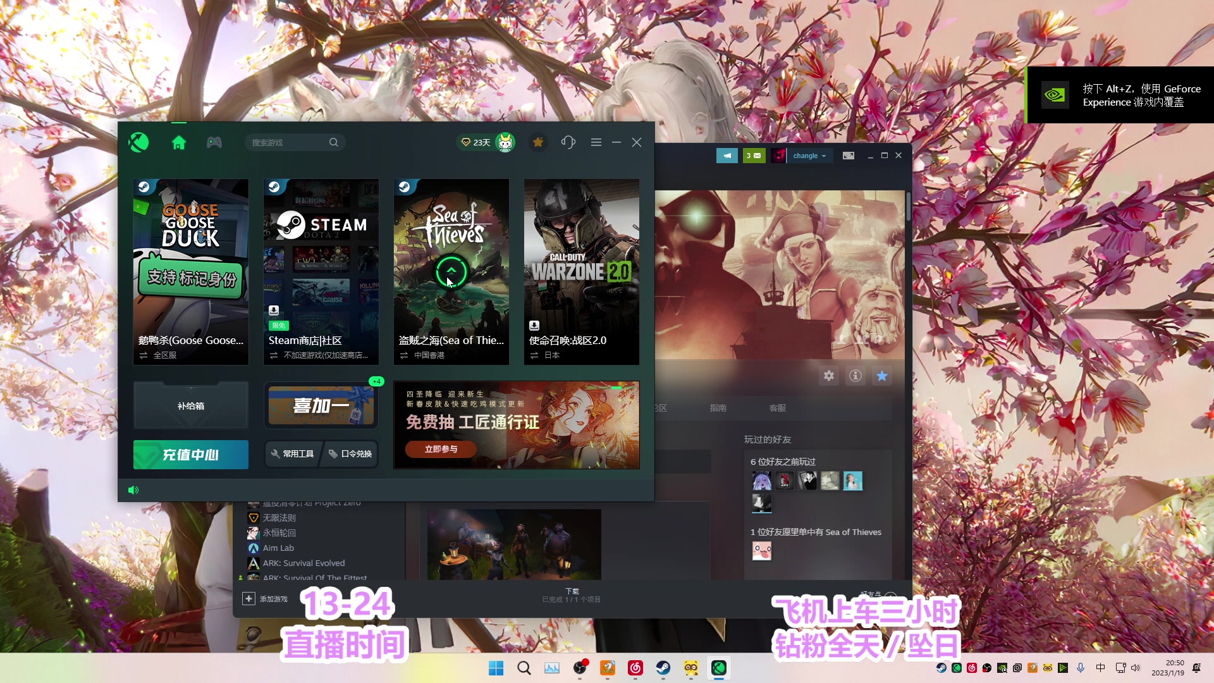1214x683 pixels.
Task: Click the Steam profile avatar next to changle
Action: tap(778, 156)
